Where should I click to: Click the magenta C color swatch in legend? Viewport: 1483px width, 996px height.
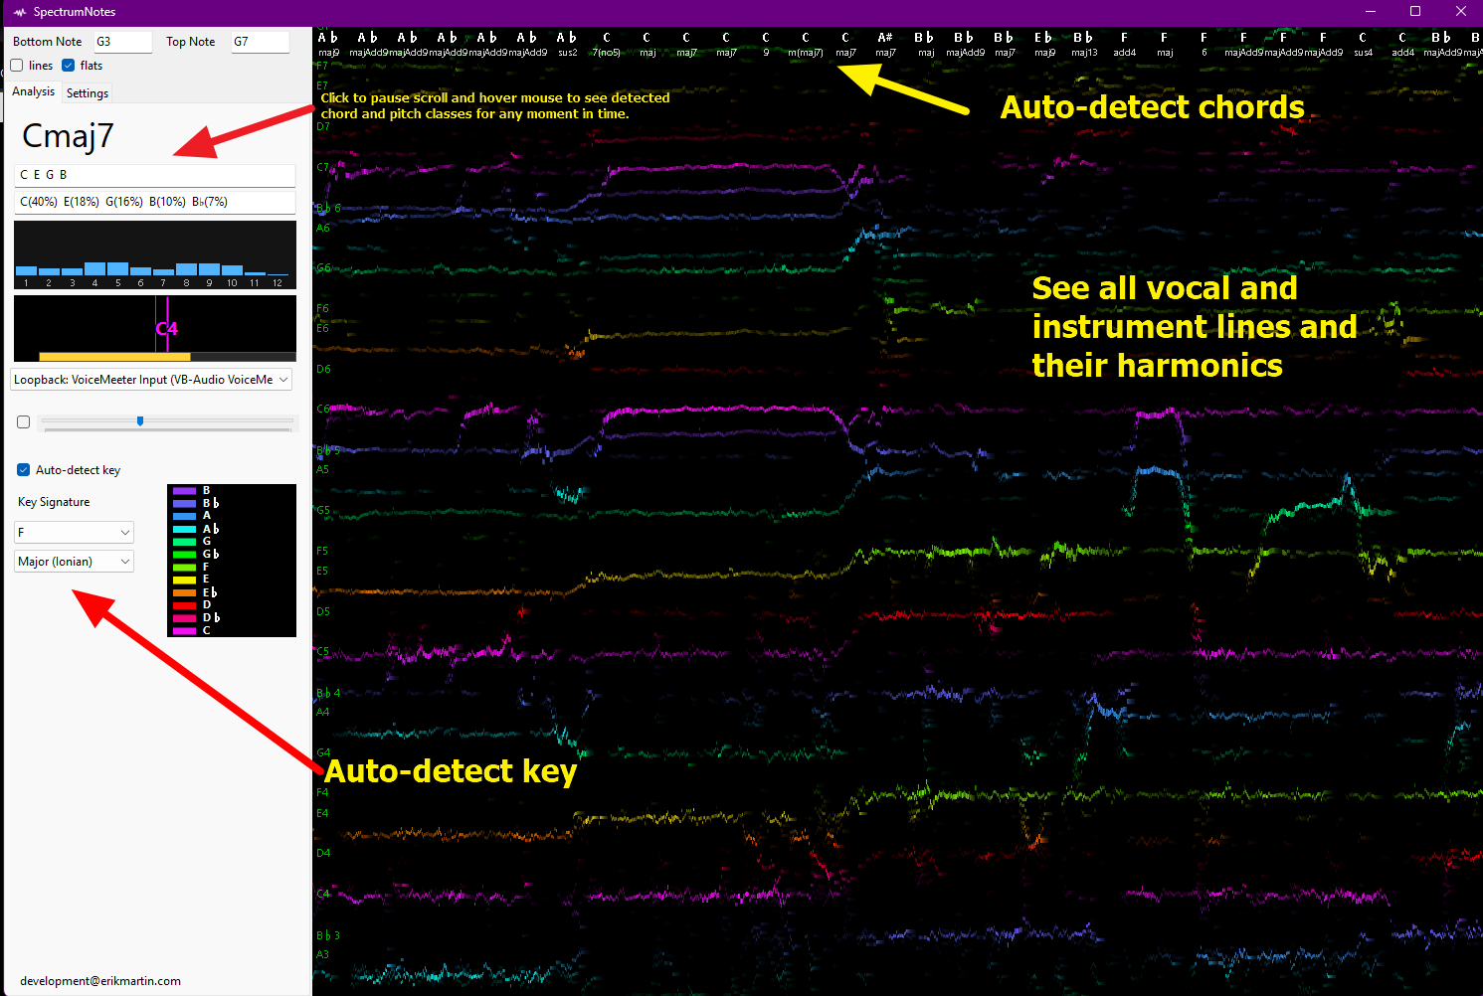click(x=184, y=630)
